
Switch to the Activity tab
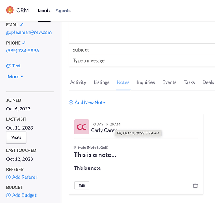pos(78,82)
